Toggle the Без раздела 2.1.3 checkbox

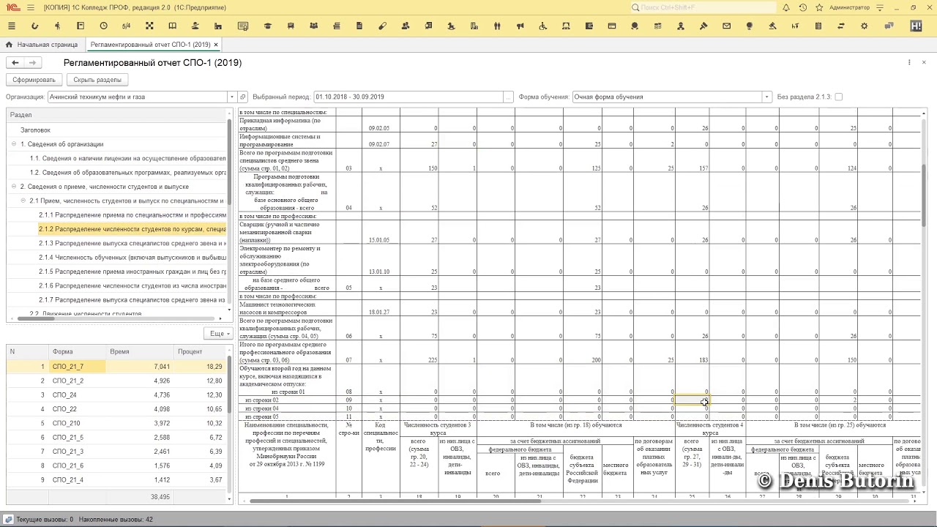point(839,97)
